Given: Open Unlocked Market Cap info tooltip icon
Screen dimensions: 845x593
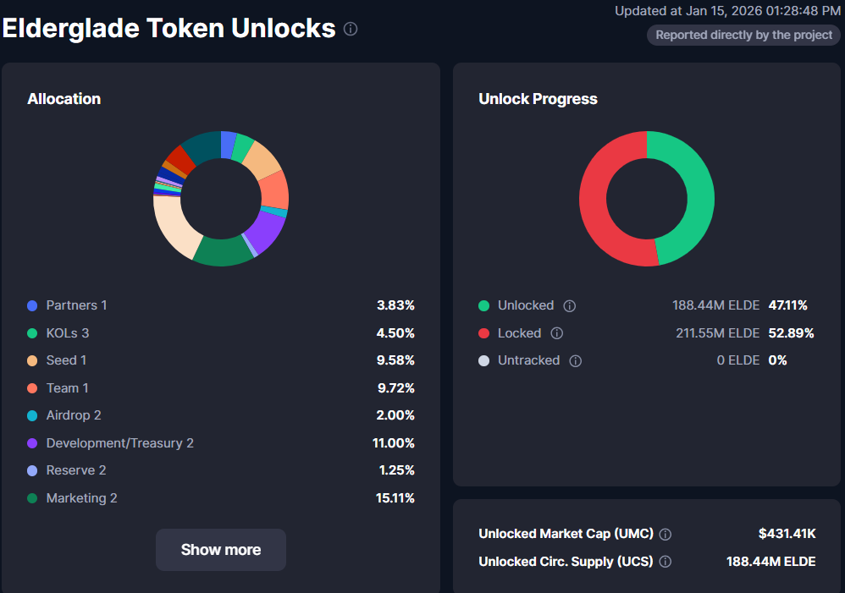Looking at the screenshot, I should [666, 535].
